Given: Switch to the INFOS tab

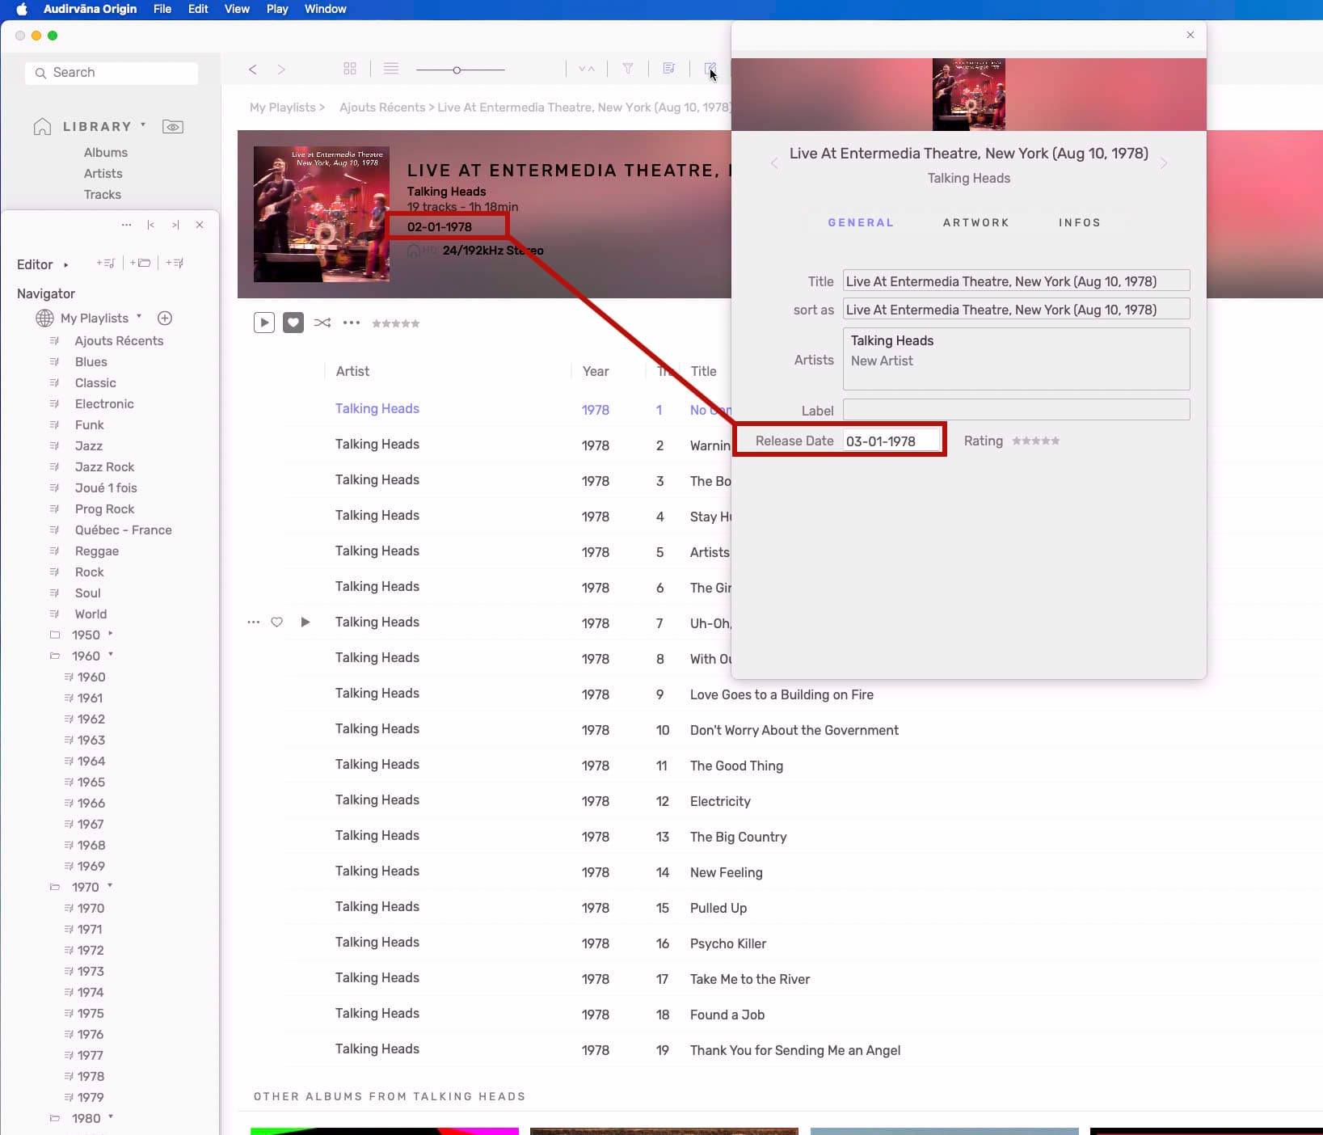Looking at the screenshot, I should point(1080,222).
